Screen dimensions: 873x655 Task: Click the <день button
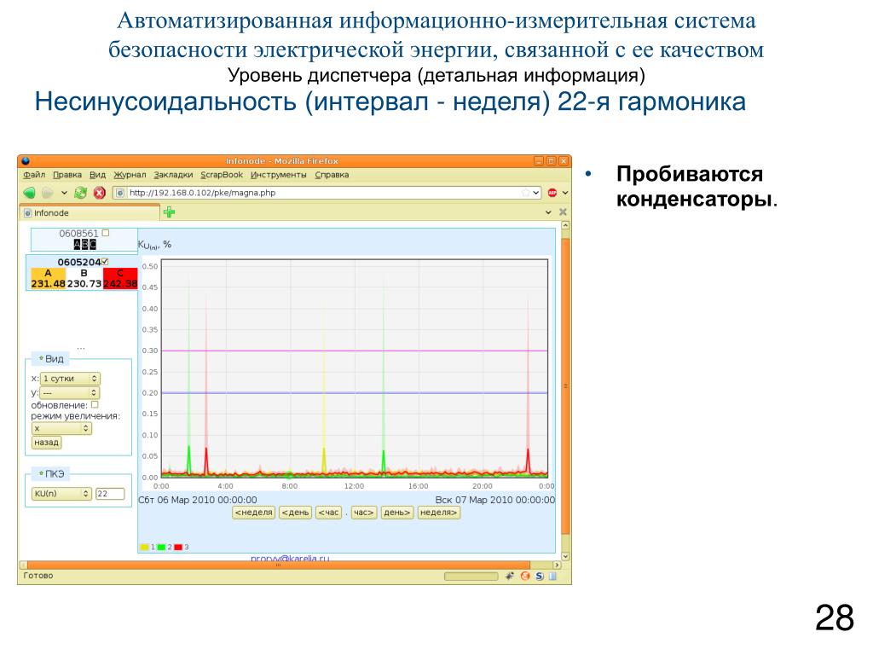(x=295, y=513)
